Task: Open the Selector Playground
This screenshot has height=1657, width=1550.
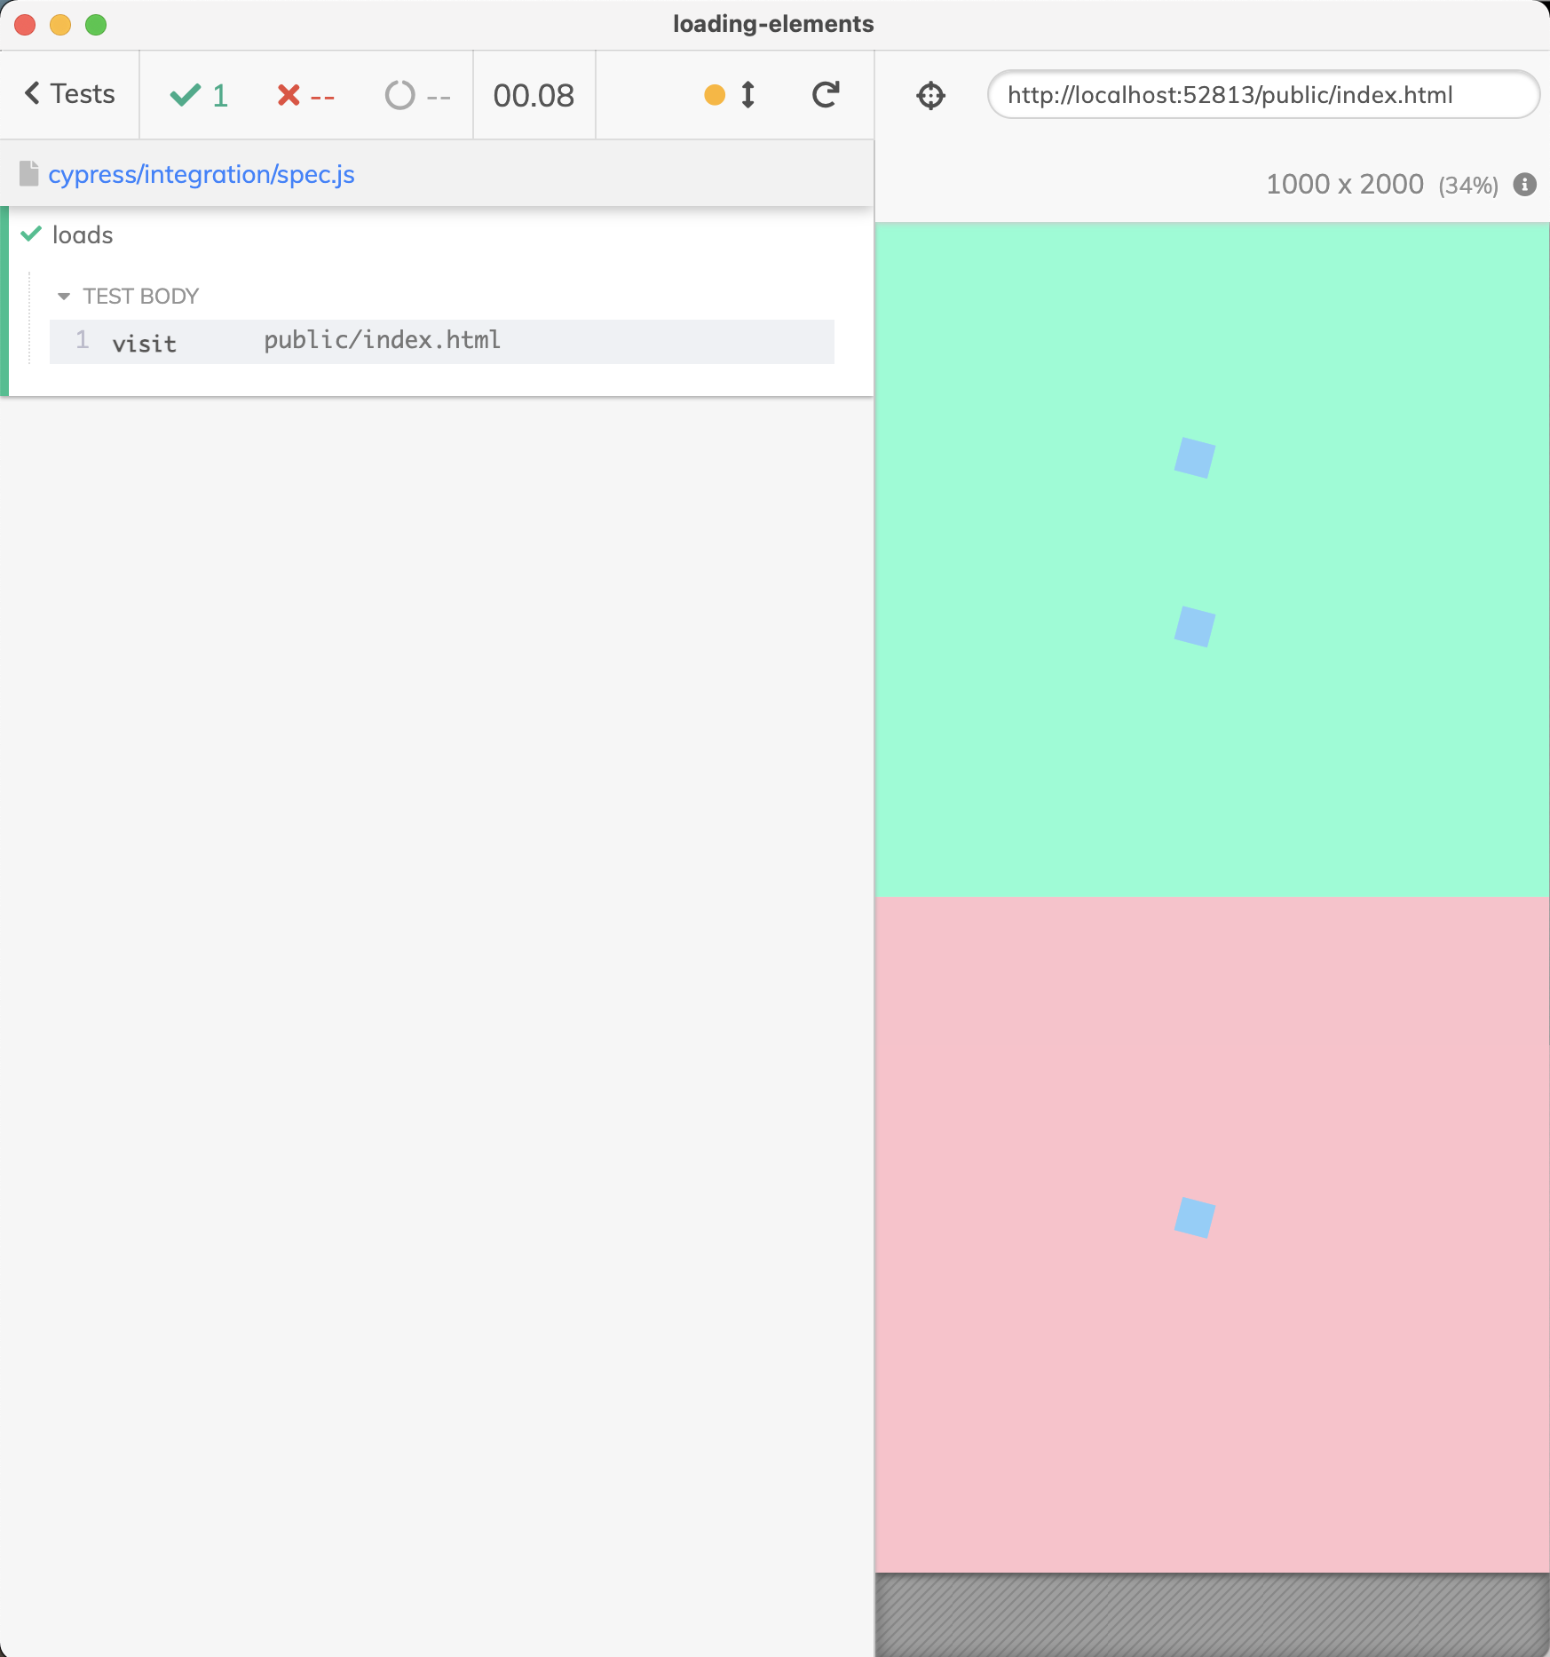Action: pyautogui.click(x=930, y=95)
